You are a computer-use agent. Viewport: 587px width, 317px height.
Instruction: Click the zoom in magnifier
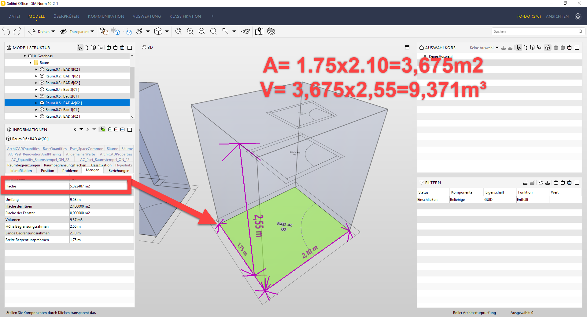coord(190,31)
